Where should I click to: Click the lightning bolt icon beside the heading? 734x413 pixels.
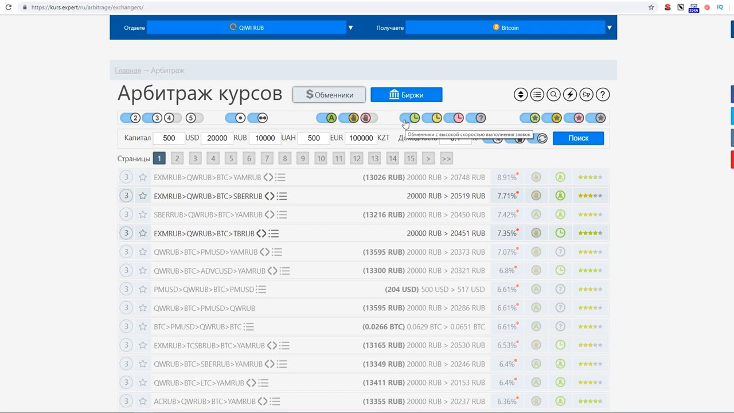click(x=569, y=95)
